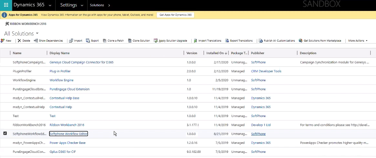The height and width of the screenshot is (158, 376).
Task: Expand the Settings navigation dropdown
Action: coord(82,5)
